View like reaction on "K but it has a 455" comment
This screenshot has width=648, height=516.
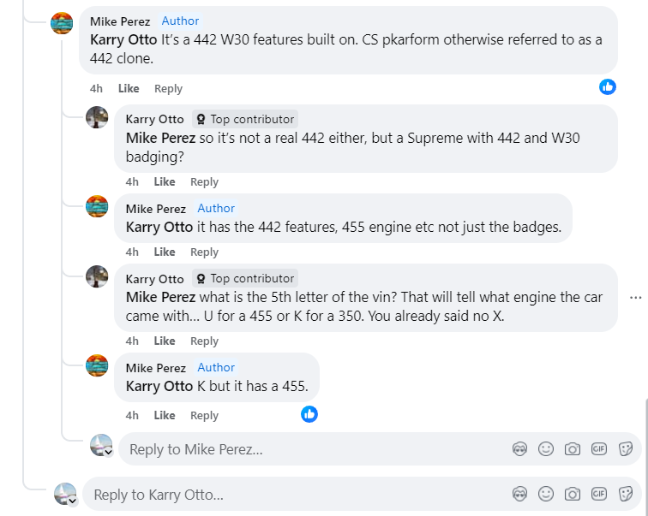point(309,414)
